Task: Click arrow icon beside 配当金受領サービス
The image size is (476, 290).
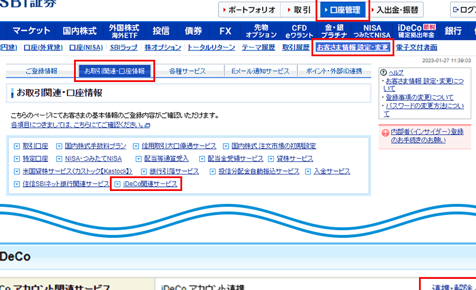Action: (x=202, y=159)
